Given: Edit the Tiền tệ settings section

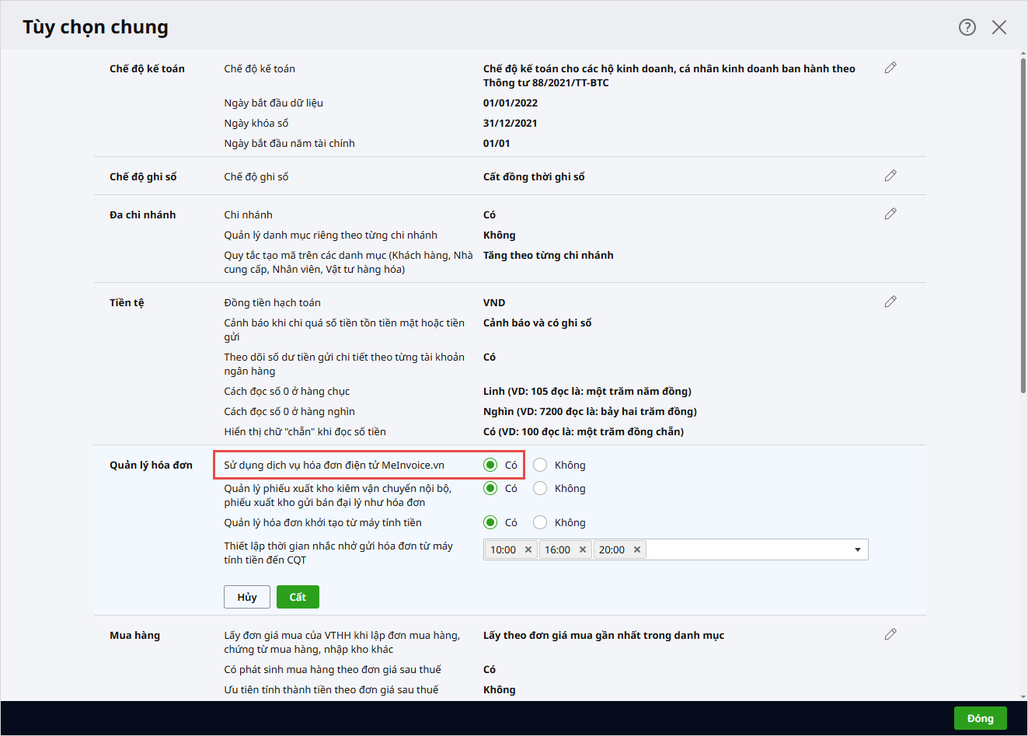Looking at the screenshot, I should (890, 302).
